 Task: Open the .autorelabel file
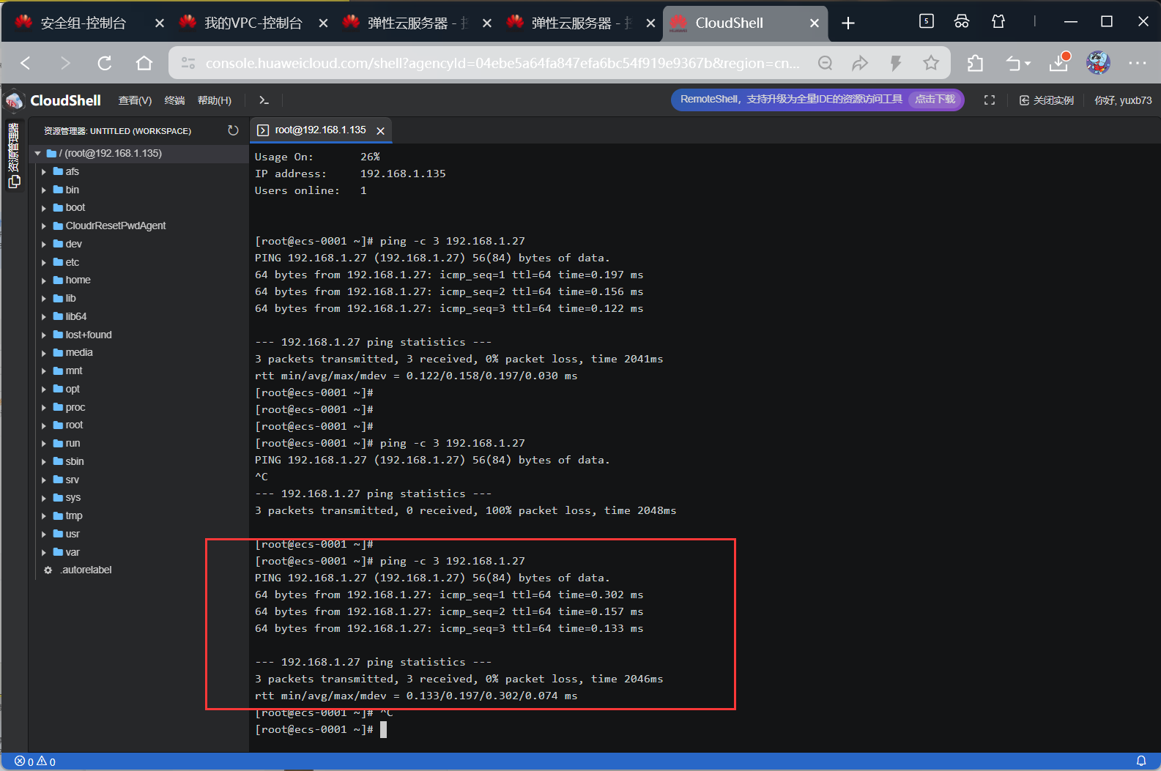pyautogui.click(x=86, y=570)
